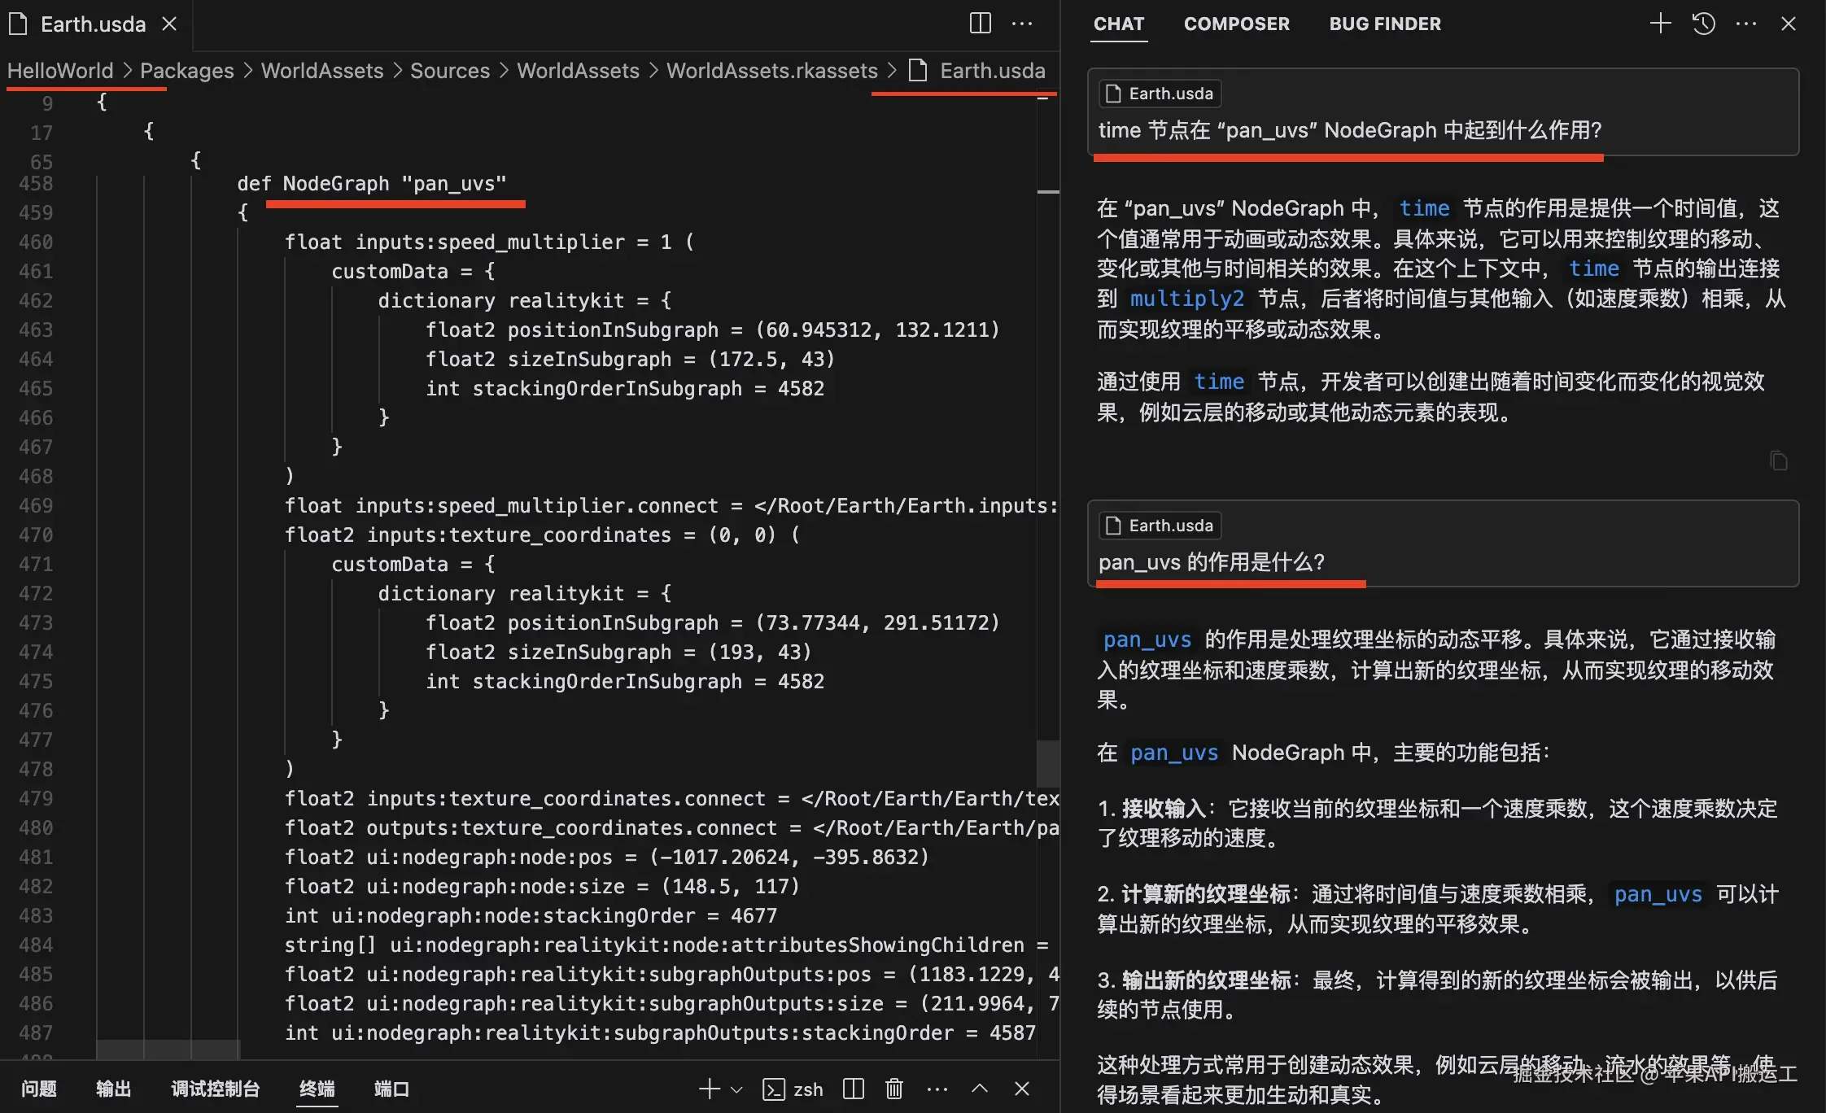This screenshot has width=1826, height=1113.
Task: Open chat history clock icon
Action: (x=1704, y=24)
